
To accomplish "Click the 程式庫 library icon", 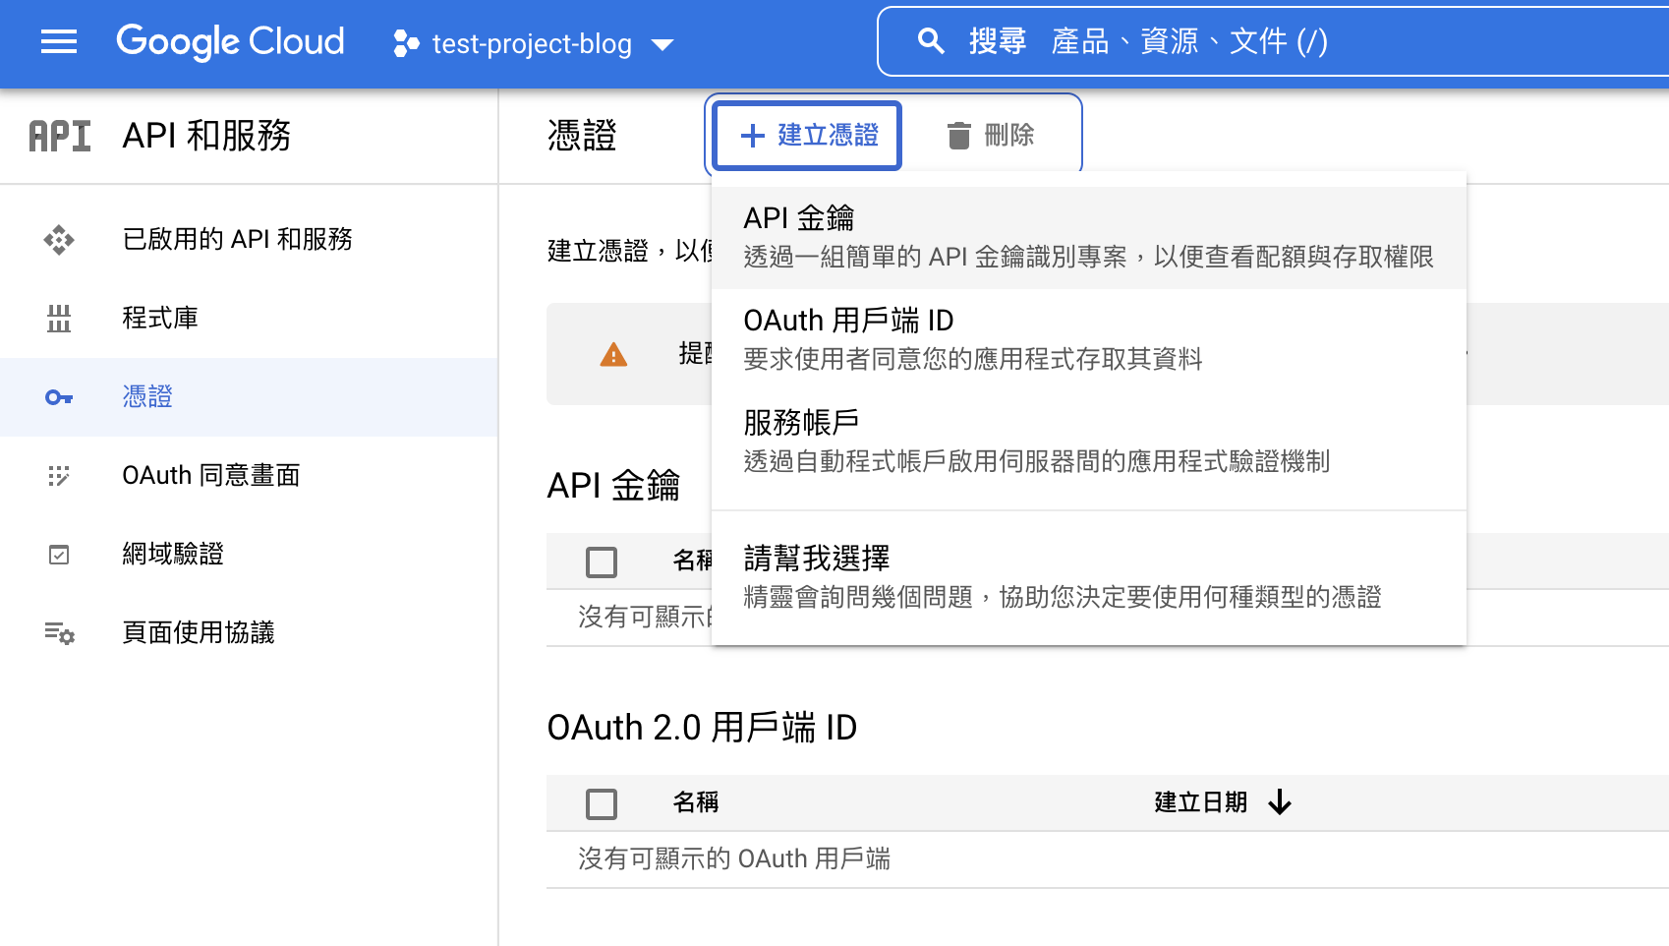I will coord(59,319).
